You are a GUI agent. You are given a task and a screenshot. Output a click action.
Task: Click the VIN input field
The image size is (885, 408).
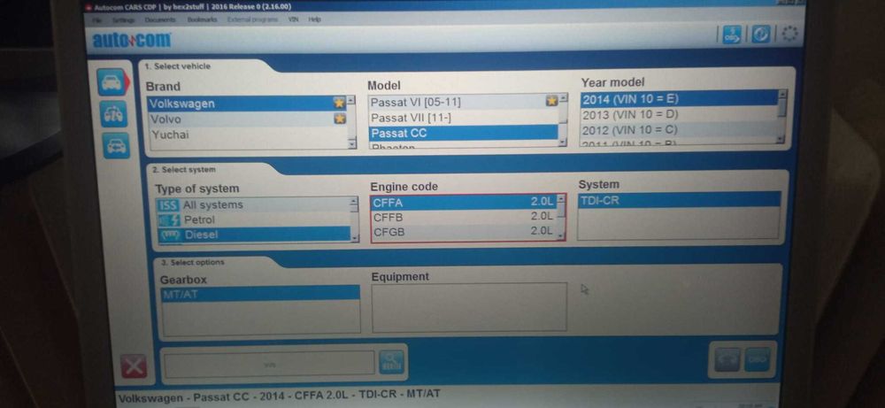[270, 365]
